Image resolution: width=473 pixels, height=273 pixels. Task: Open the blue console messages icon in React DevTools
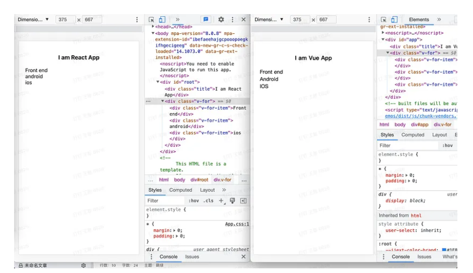click(205, 20)
